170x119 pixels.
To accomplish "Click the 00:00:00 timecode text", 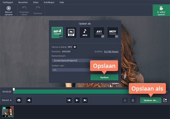I will pos(7,92).
